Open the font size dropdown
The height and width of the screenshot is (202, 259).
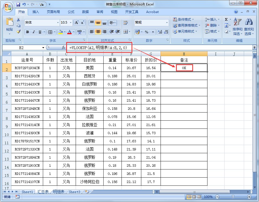point(71,23)
